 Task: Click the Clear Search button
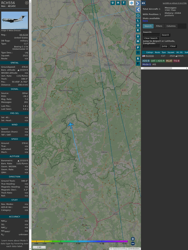(x=151, y=38)
